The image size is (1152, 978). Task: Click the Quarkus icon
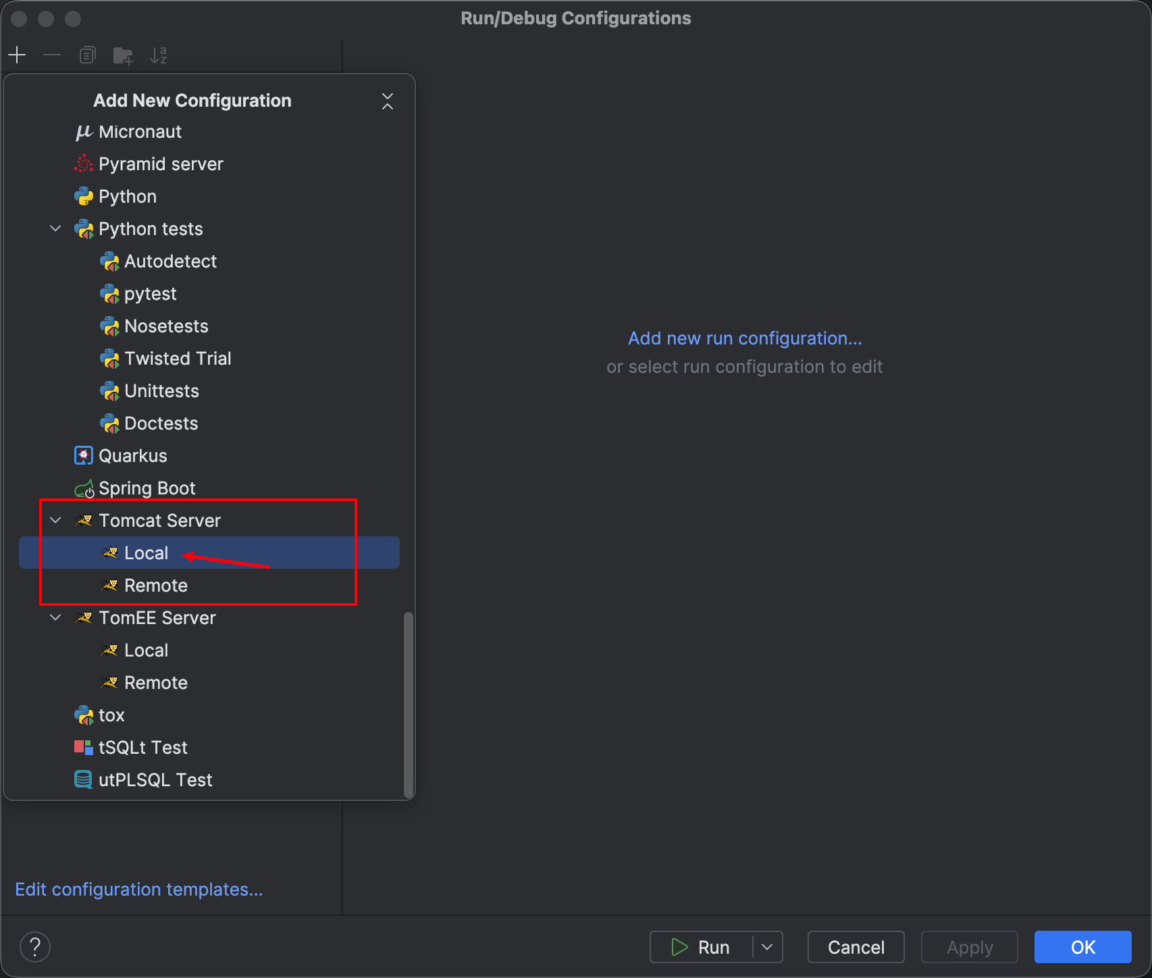83,456
